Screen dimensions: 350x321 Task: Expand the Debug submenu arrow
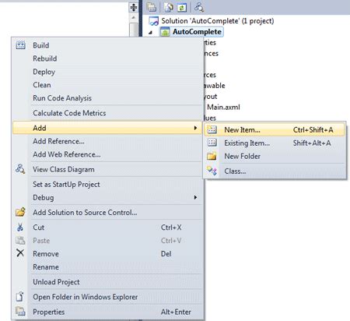point(195,197)
